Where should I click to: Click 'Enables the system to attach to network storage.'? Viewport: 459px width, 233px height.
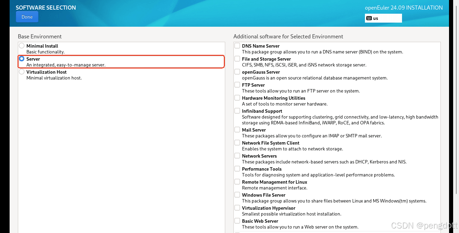pos(292,149)
